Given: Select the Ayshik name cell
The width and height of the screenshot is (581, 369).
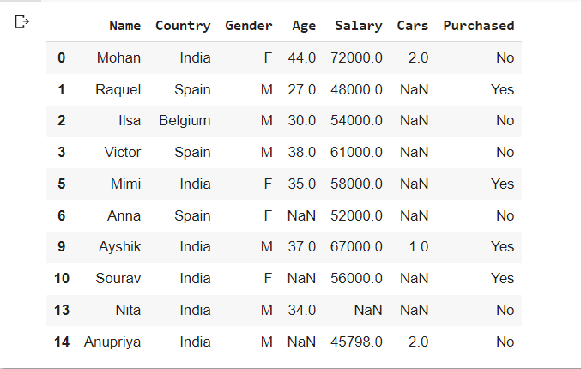Looking at the screenshot, I should pyautogui.click(x=119, y=247).
